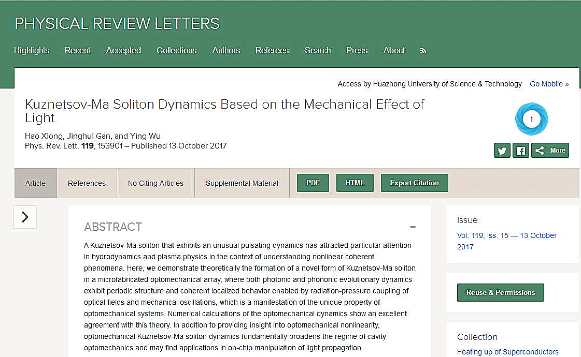The height and width of the screenshot is (357, 581).
Task: Click the Export Citation button
Action: (414, 183)
